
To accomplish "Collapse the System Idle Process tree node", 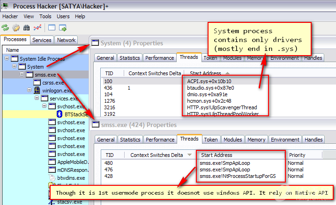I will 7,59.
